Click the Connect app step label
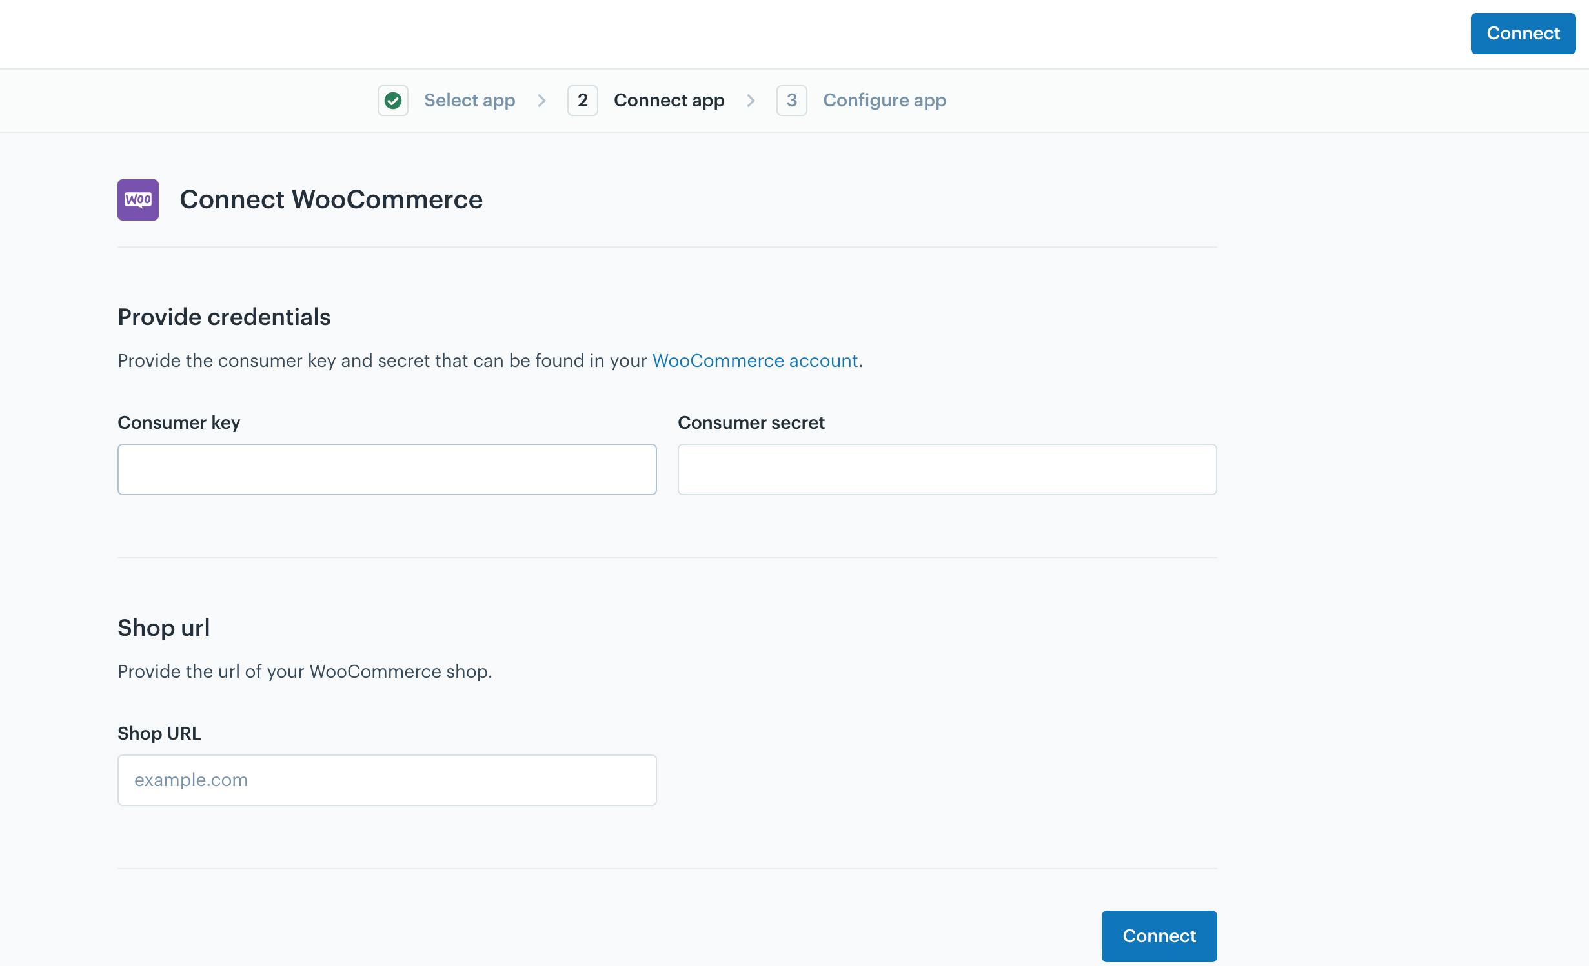The width and height of the screenshot is (1589, 966). (x=669, y=101)
